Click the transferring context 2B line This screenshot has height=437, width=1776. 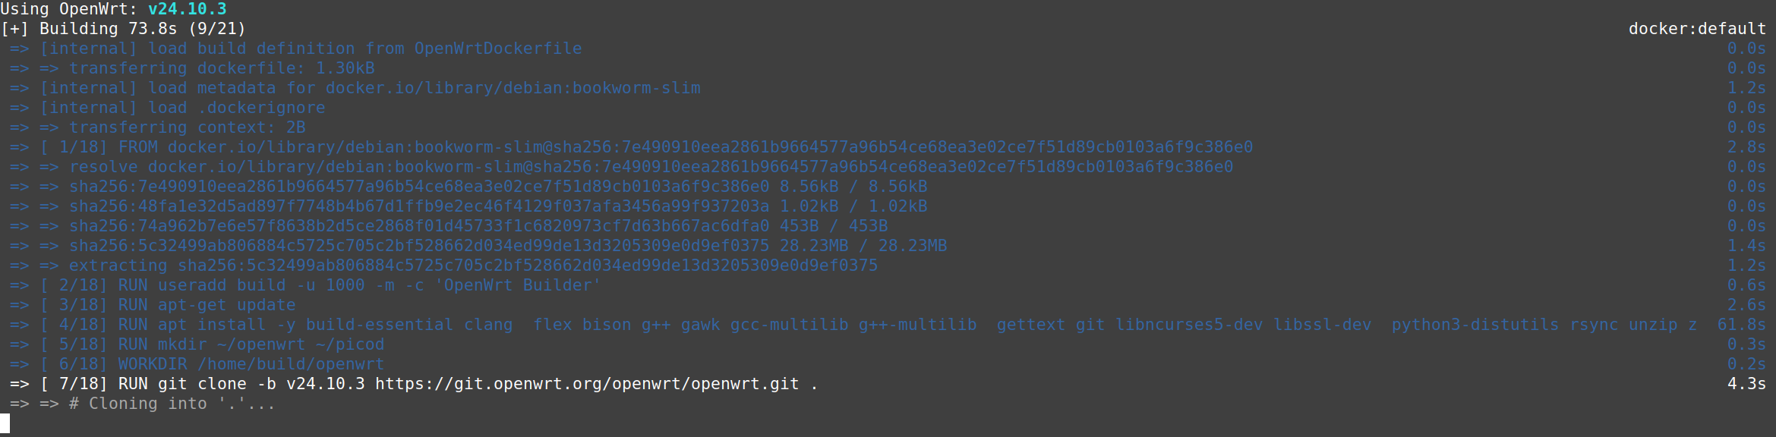187,127
